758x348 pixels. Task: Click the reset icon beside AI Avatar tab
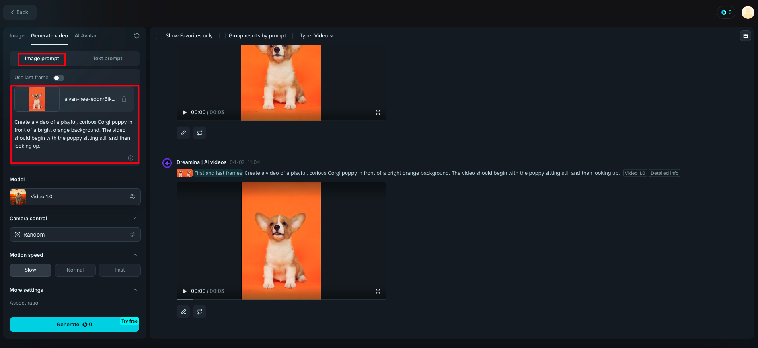tap(137, 36)
